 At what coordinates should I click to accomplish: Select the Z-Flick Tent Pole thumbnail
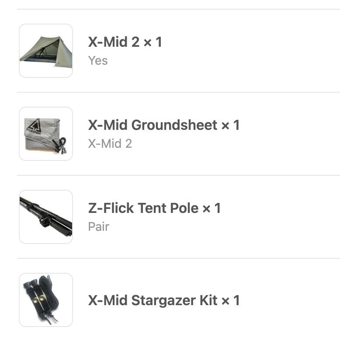[46, 217]
